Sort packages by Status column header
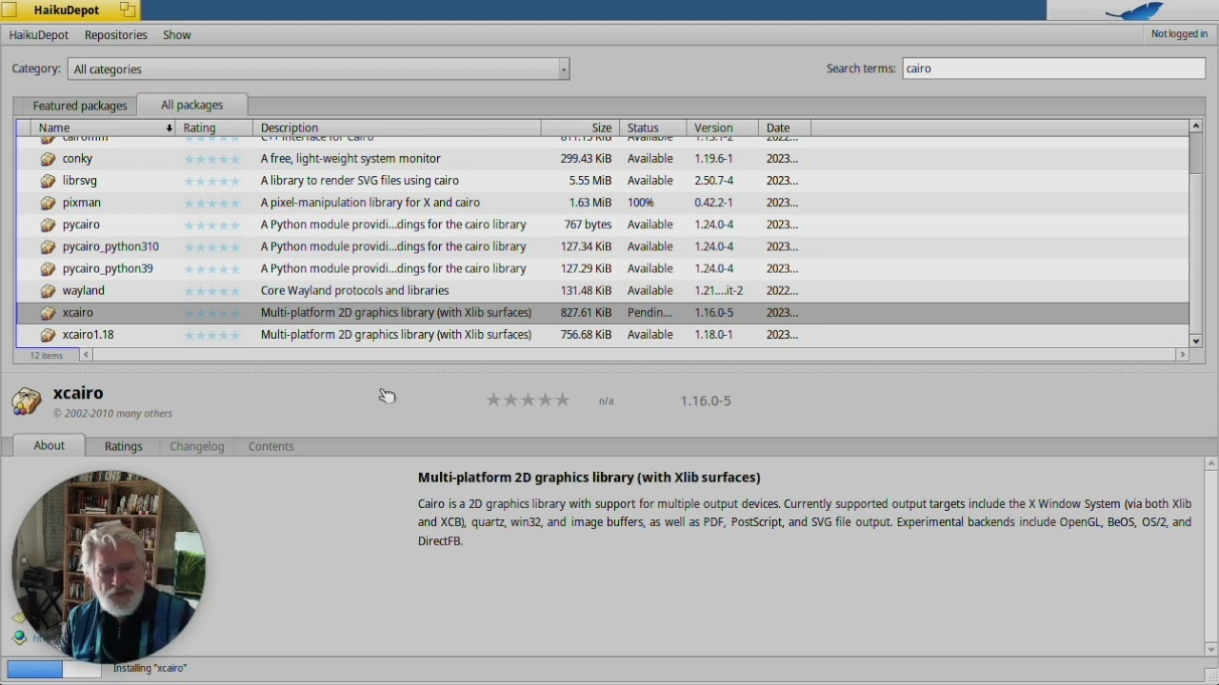 click(x=652, y=127)
